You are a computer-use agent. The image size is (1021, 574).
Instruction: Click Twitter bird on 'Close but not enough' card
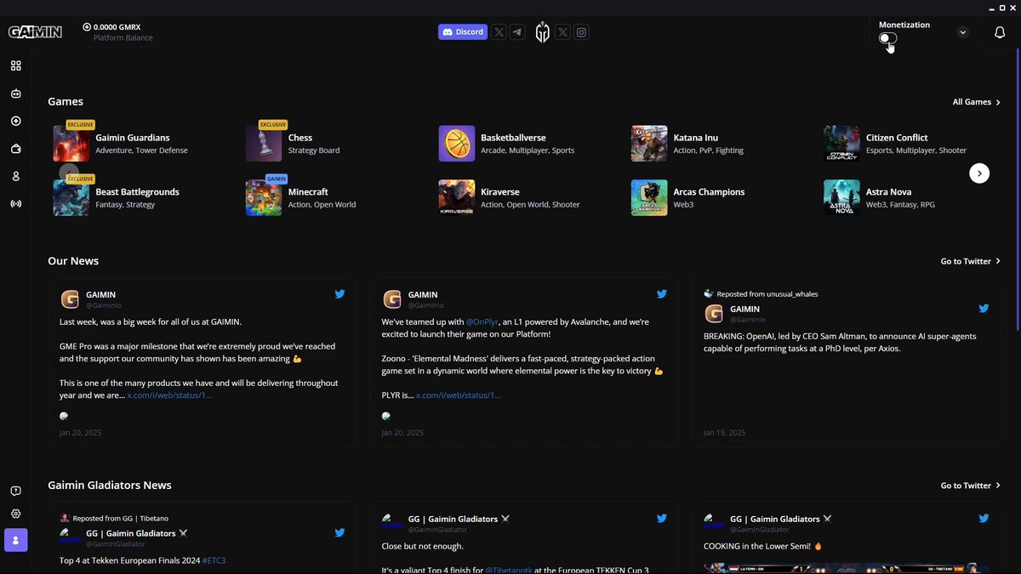tap(661, 518)
